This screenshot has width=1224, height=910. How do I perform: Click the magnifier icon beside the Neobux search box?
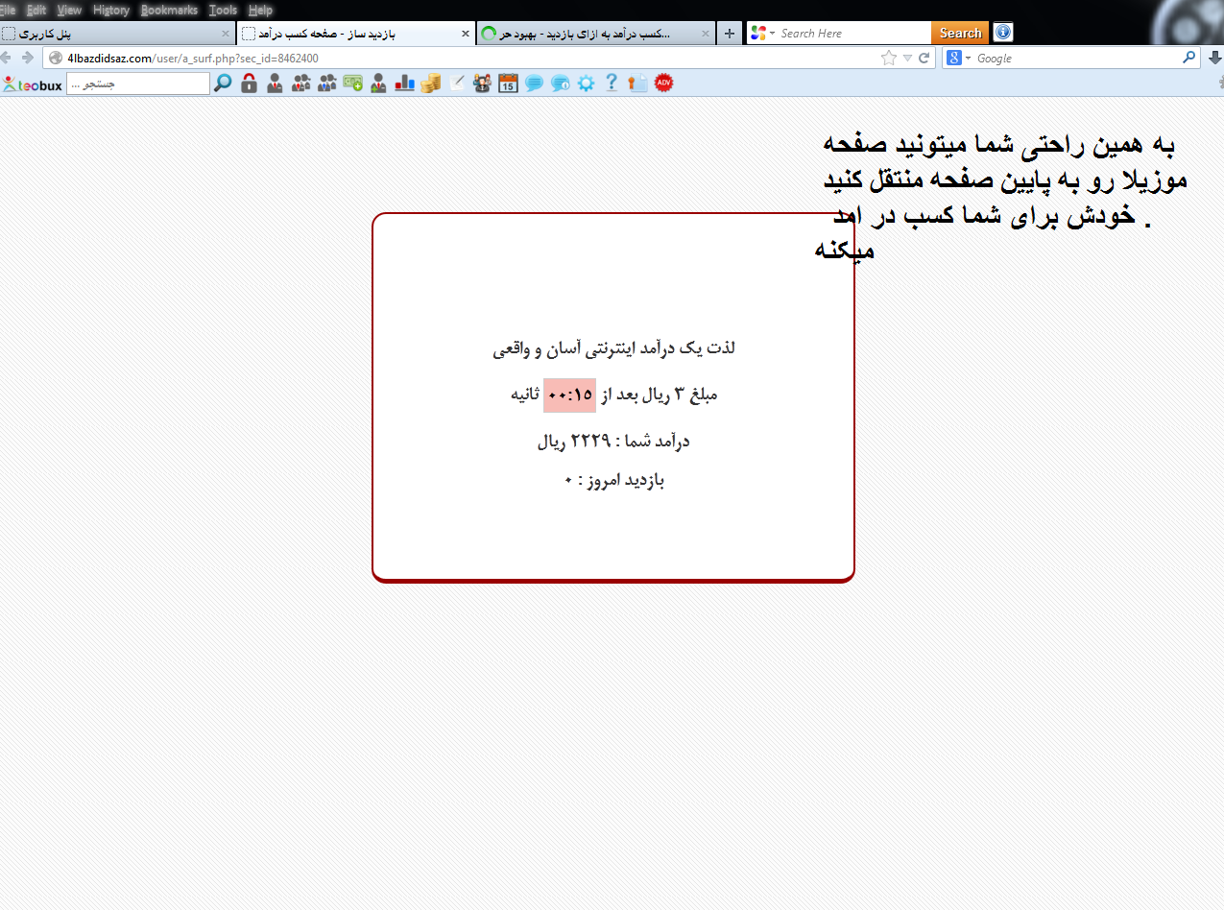click(223, 84)
